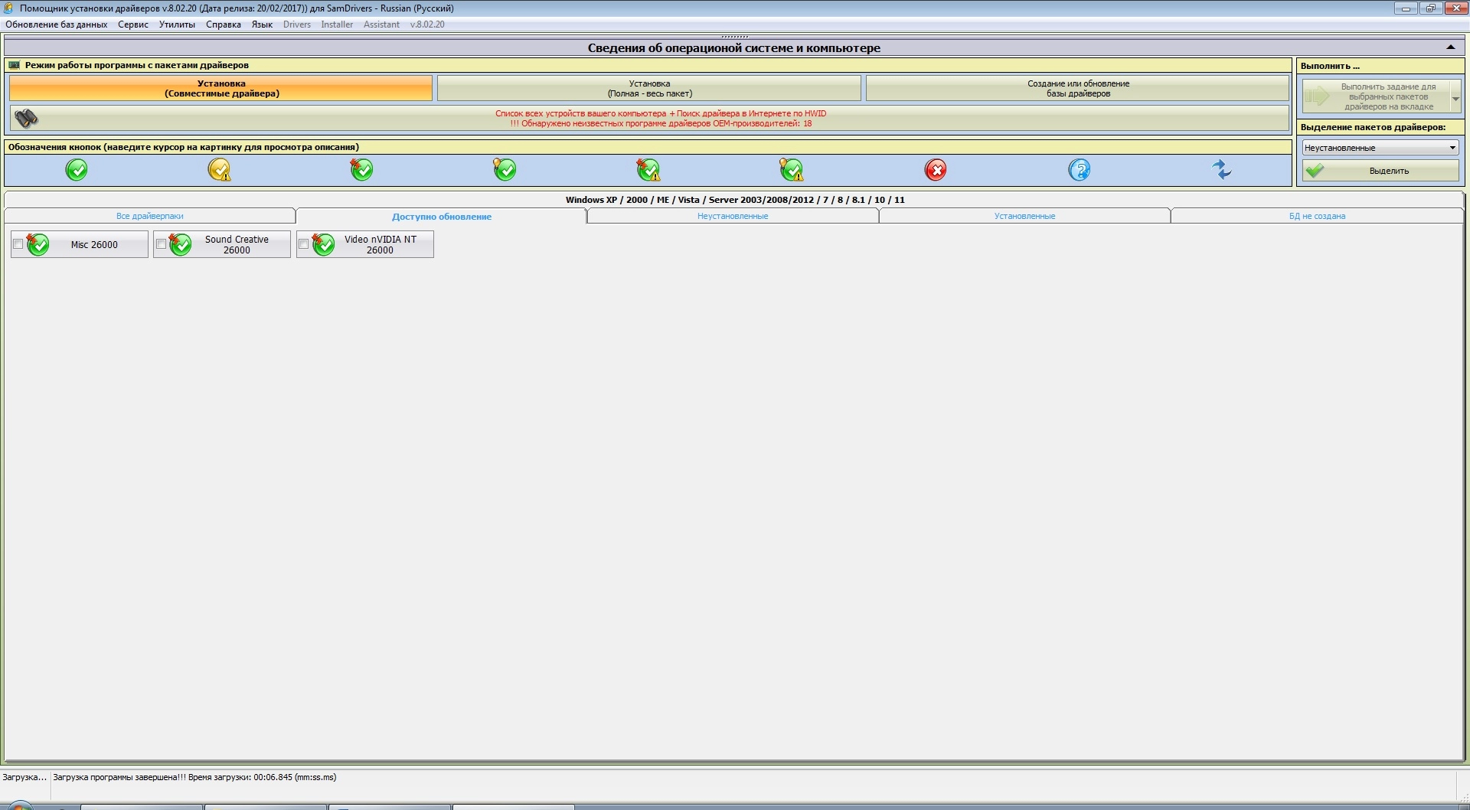The height and width of the screenshot is (810, 1470).
Task: Click the red X legend icon
Action: tap(936, 169)
